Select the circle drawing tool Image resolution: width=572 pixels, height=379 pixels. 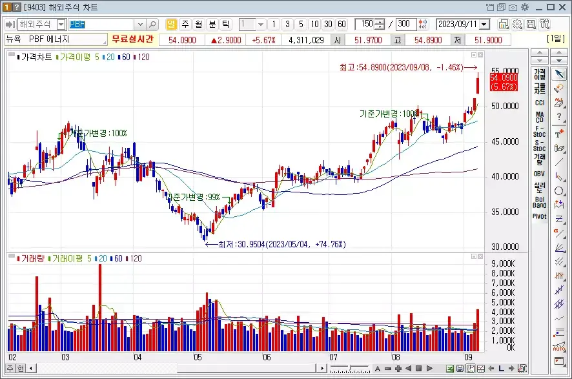(559, 190)
